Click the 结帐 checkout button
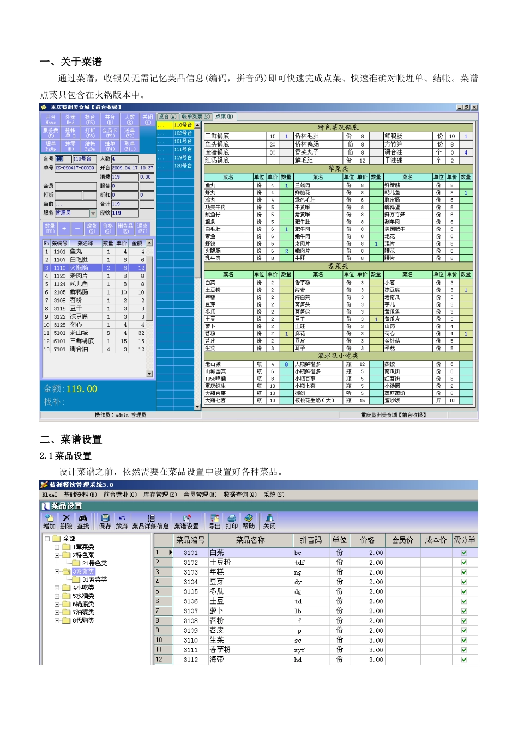This screenshot has width=518, height=732. 90,146
